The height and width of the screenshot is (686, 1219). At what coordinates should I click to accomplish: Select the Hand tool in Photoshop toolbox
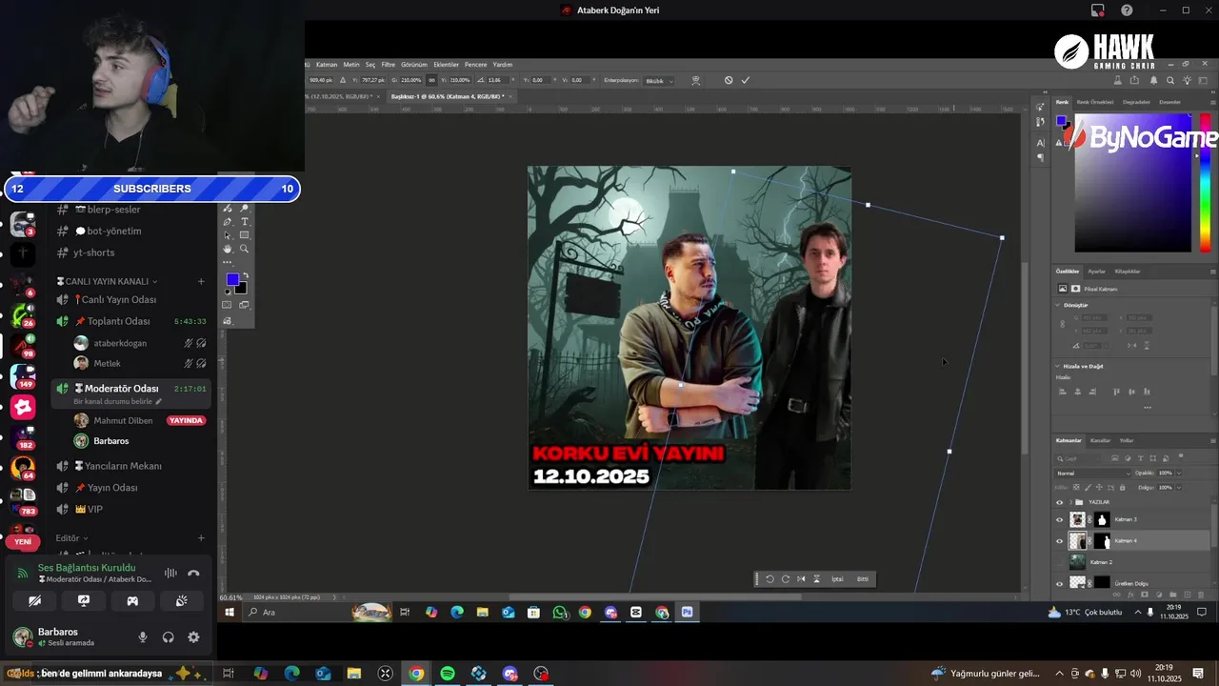click(228, 249)
